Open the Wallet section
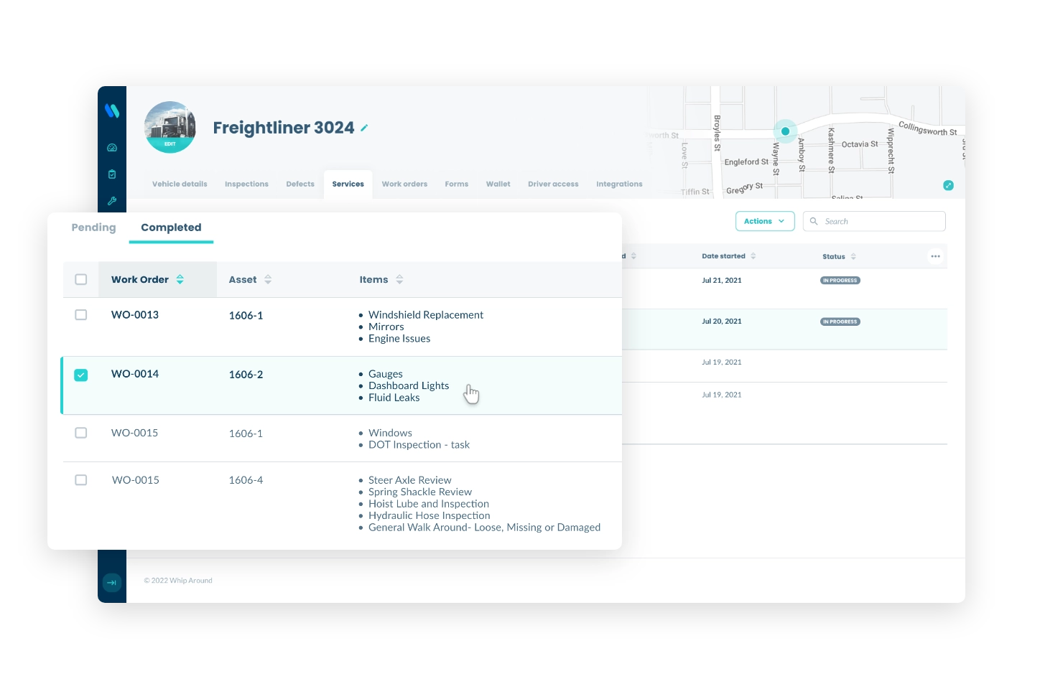The width and height of the screenshot is (1063, 689). 498,184
